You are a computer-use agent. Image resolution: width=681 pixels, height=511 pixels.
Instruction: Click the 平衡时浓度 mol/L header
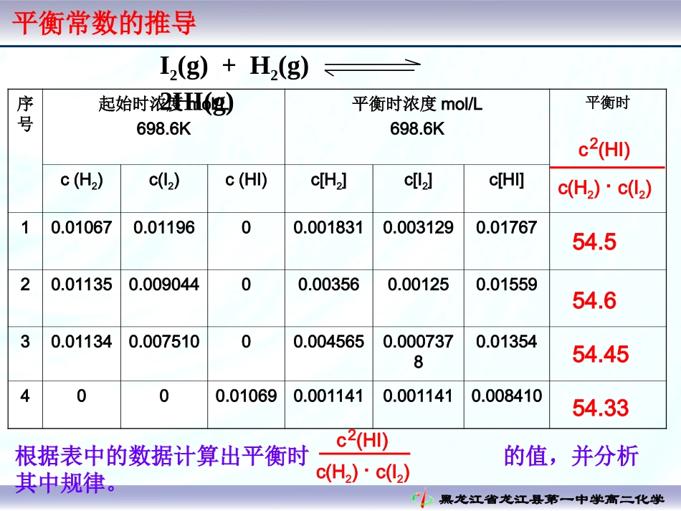pos(417,104)
